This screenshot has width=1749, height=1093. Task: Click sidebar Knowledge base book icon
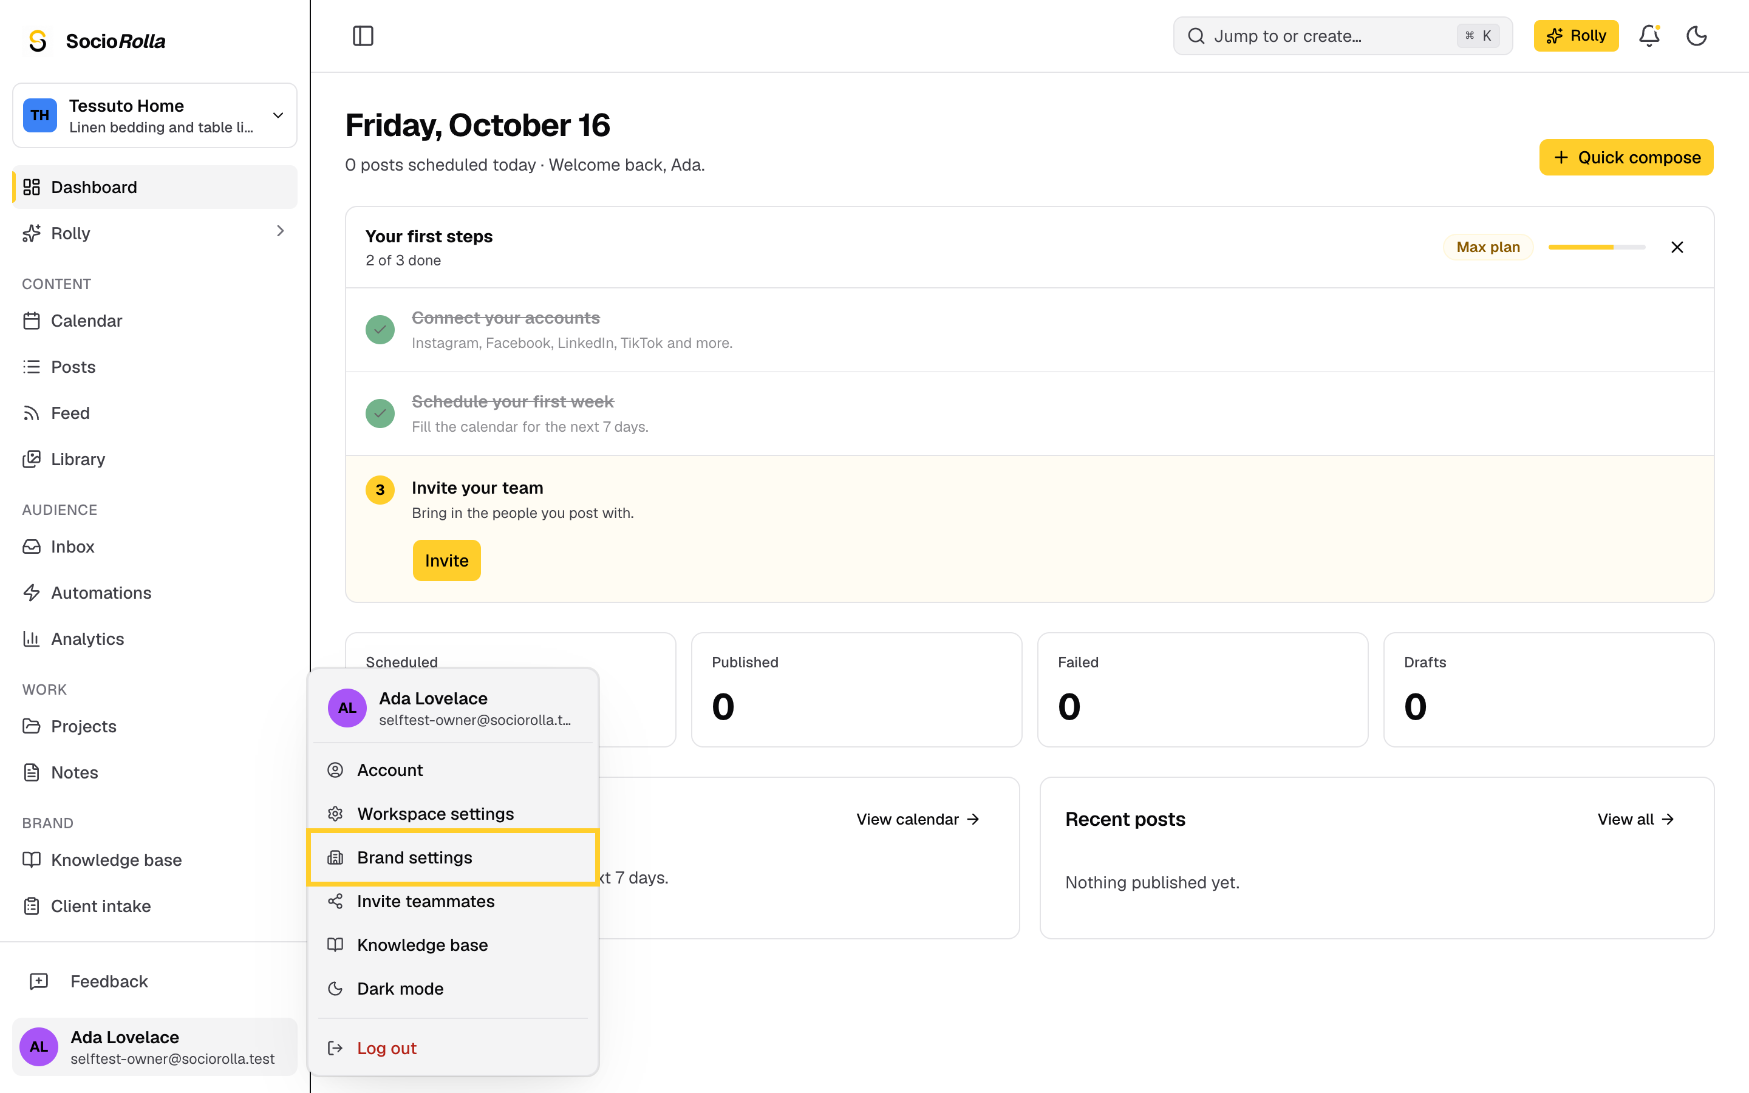tap(31, 859)
